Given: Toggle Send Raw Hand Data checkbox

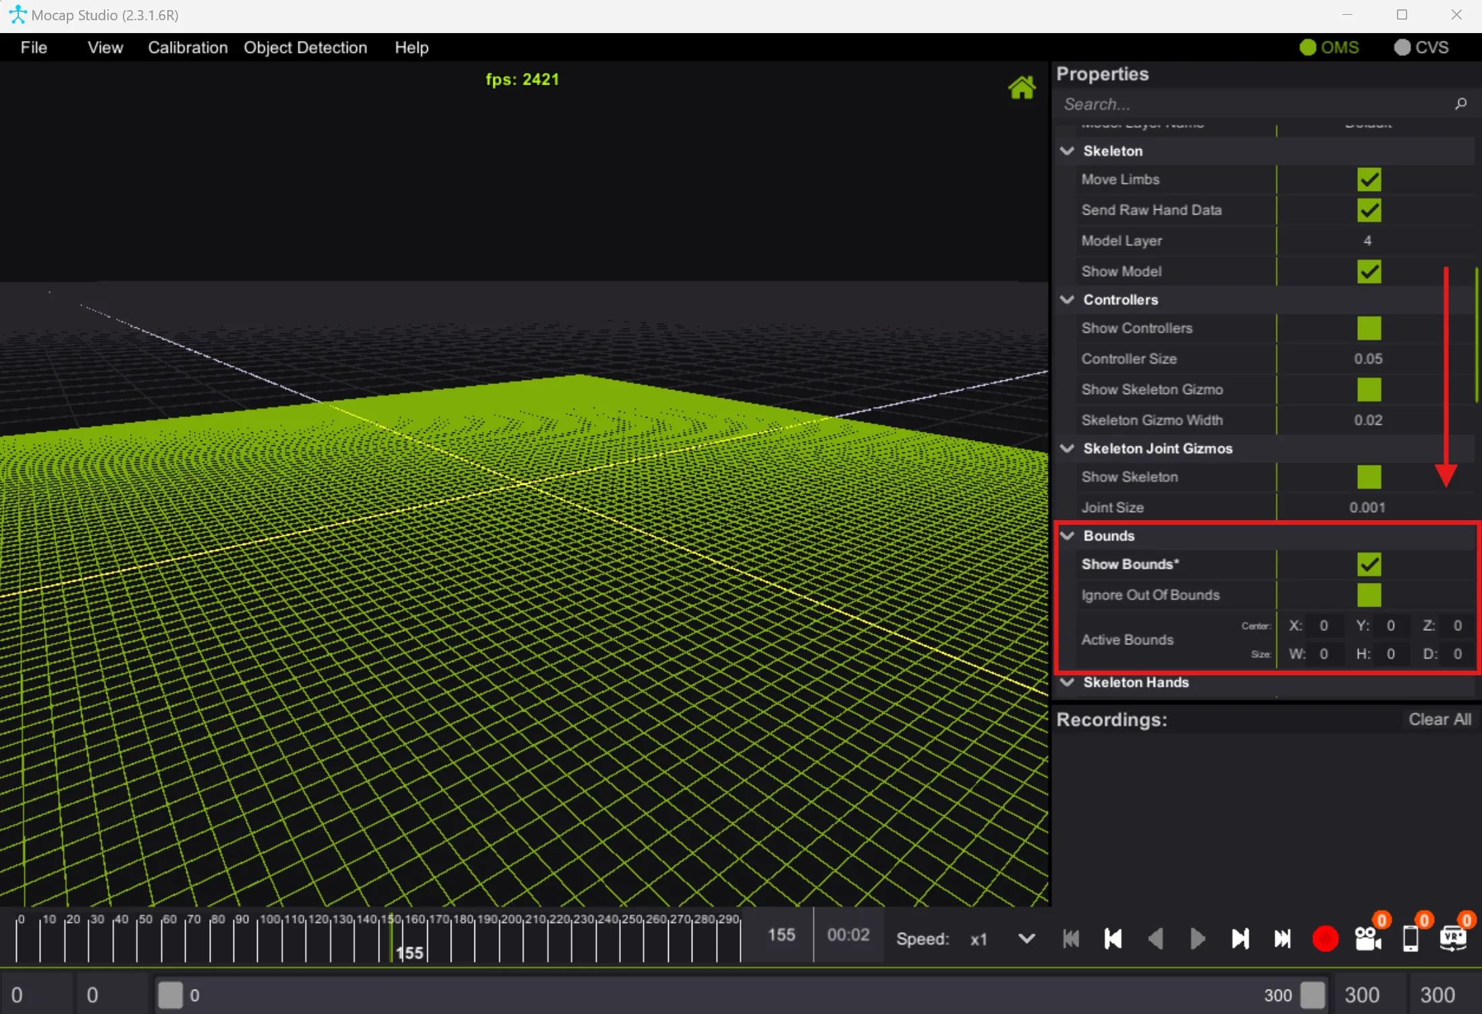Looking at the screenshot, I should pos(1369,210).
